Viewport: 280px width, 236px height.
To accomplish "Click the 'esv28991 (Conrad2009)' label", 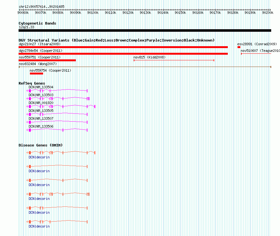I will pyautogui.click(x=257, y=44).
